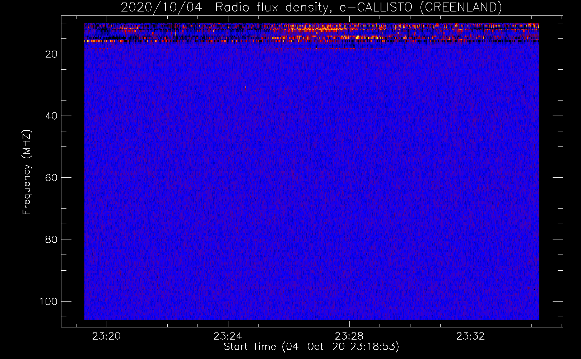
Task: Click the 23:28 time tick label
Action: 349,336
